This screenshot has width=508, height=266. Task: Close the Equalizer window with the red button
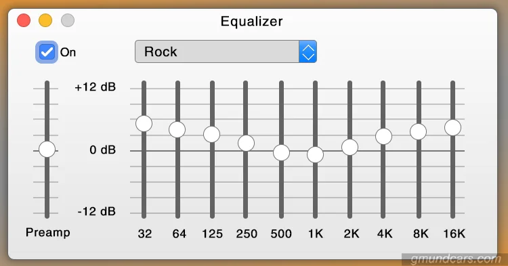(24, 20)
